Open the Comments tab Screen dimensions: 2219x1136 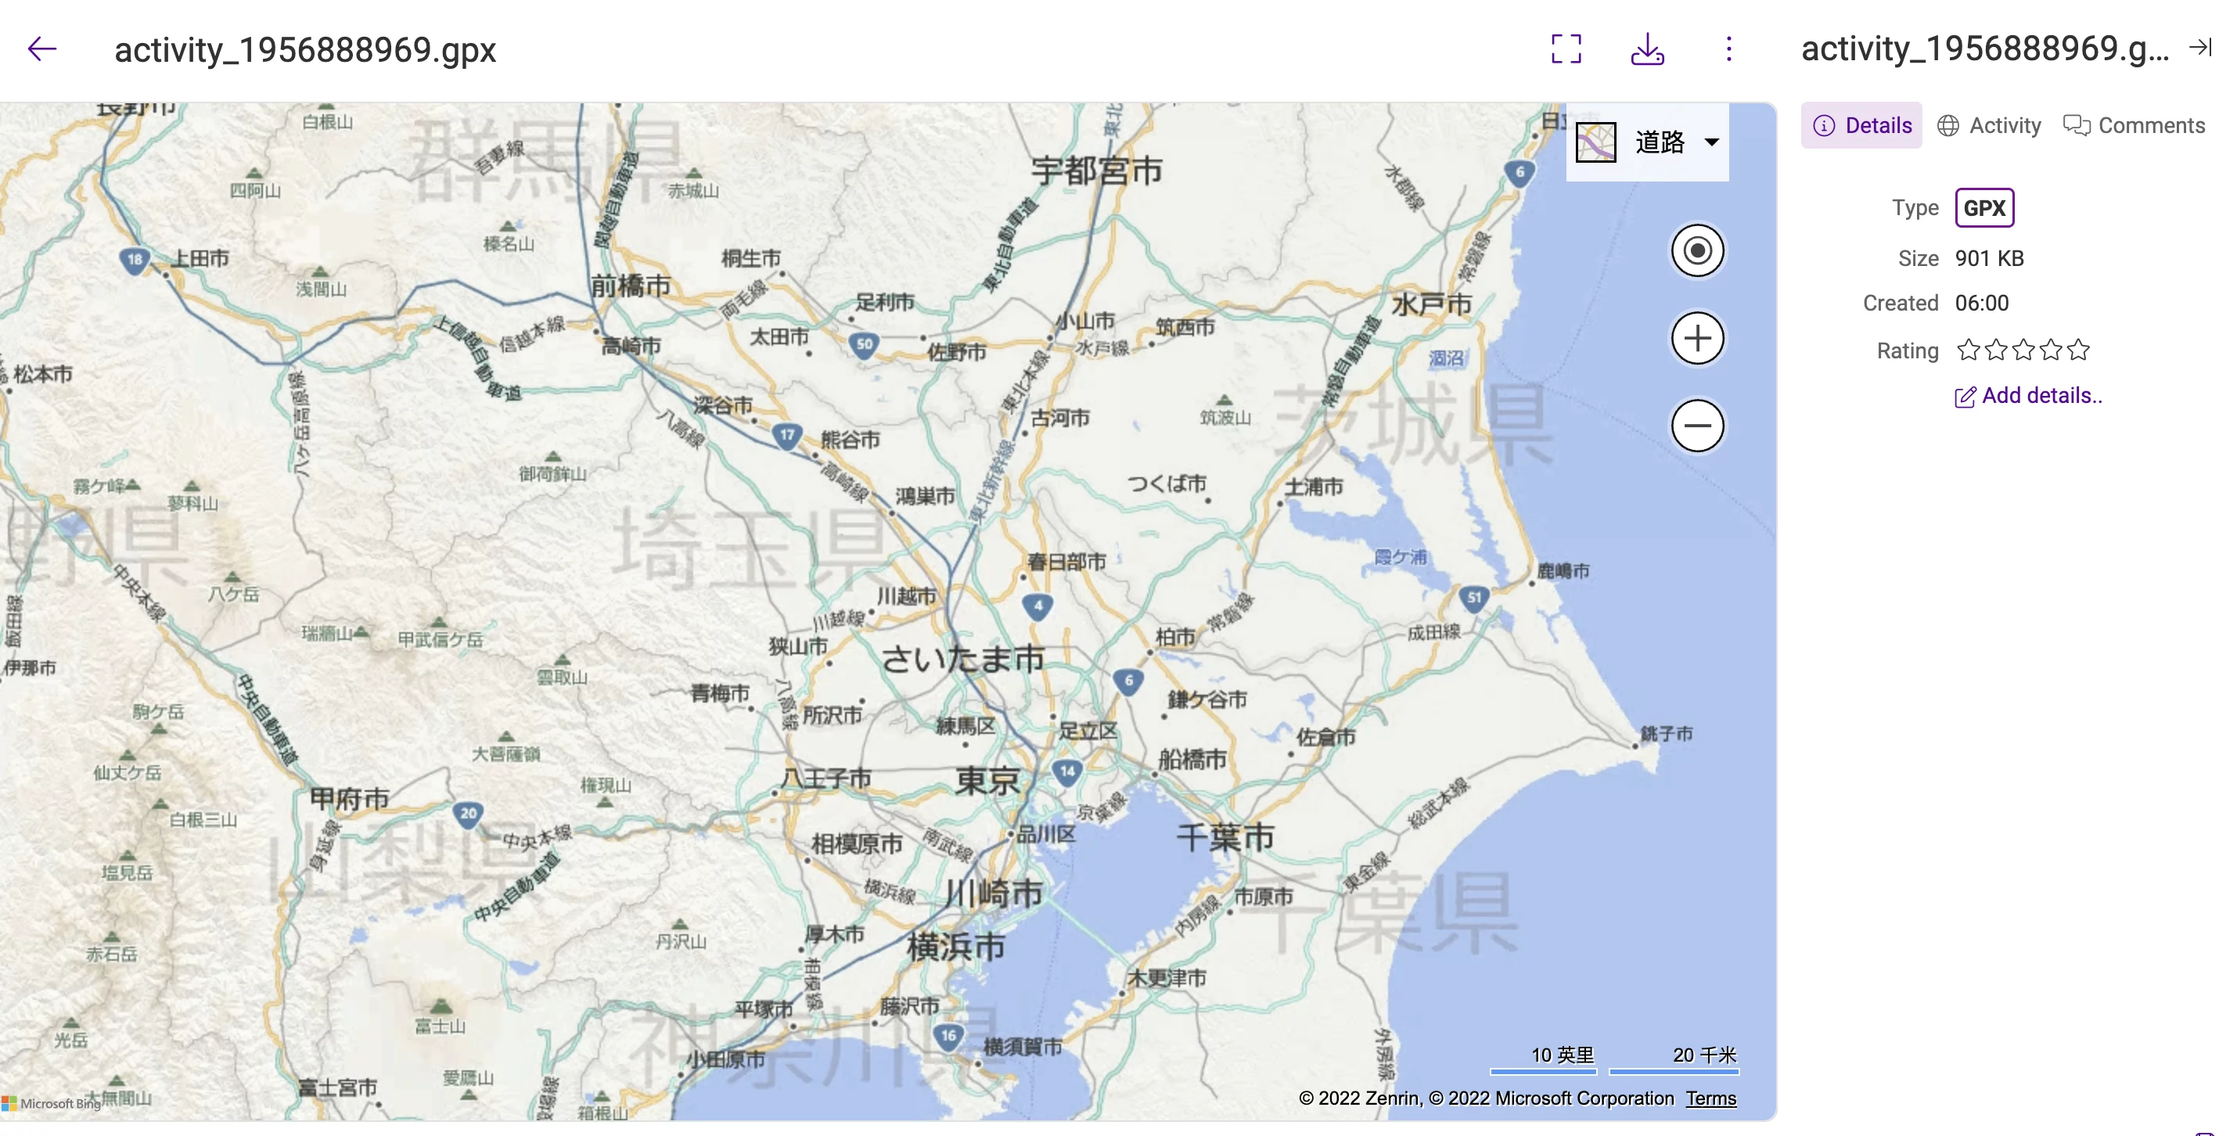coord(2133,126)
